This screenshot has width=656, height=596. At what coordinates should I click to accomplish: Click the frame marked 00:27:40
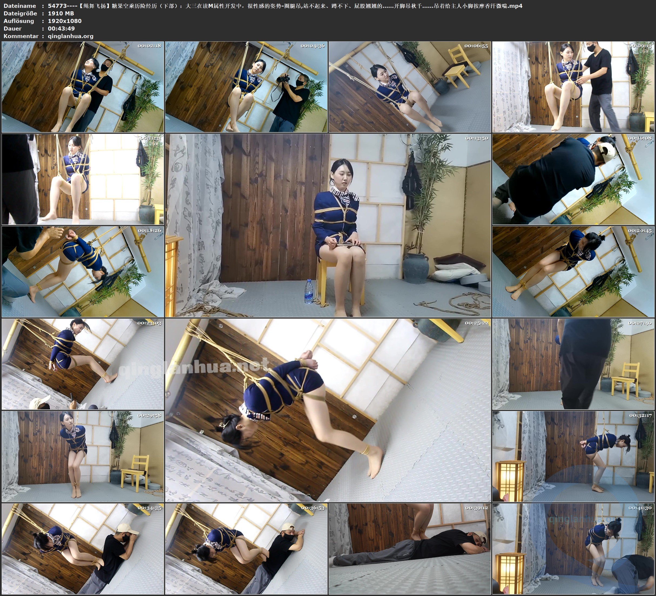(573, 364)
